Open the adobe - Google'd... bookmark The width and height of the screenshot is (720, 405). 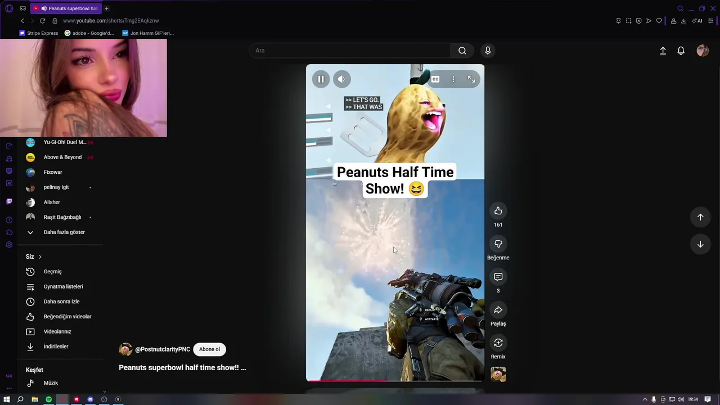click(x=89, y=33)
